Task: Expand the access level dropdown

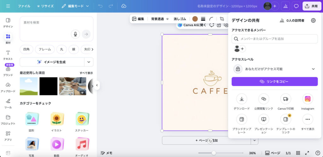Action: tap(313, 69)
